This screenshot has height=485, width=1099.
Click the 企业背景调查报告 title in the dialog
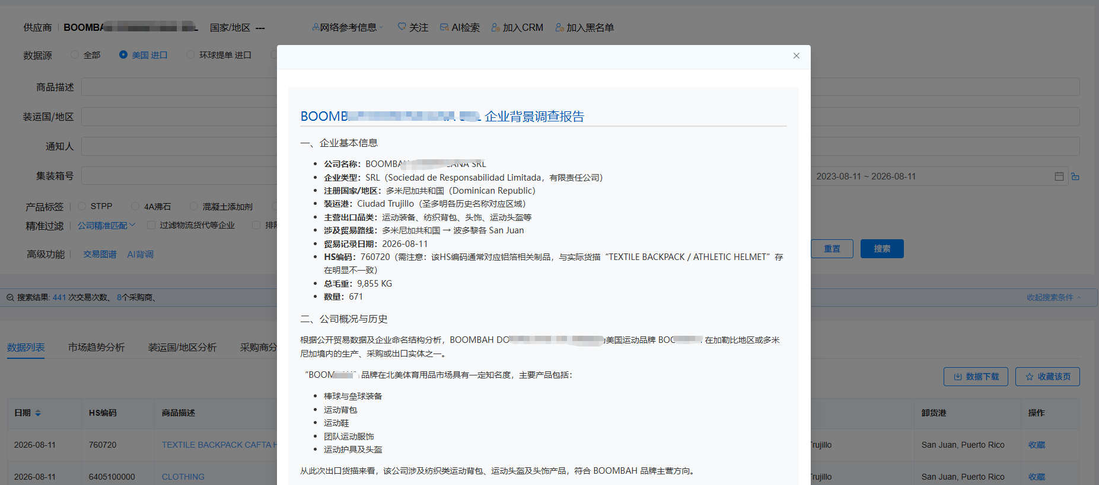click(534, 117)
